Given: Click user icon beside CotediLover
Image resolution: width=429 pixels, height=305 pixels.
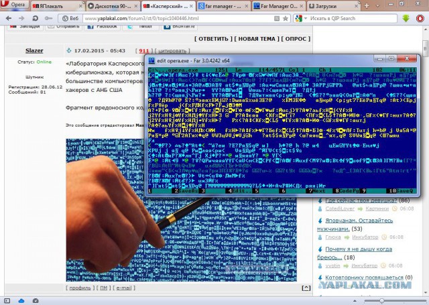Looking at the screenshot, I should pos(320,208).
